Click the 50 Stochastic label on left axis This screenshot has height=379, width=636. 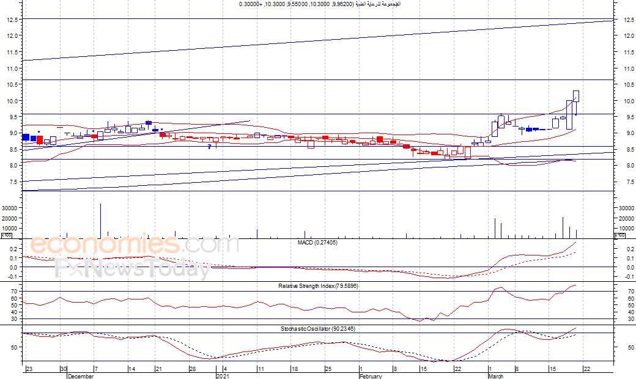tap(15, 347)
